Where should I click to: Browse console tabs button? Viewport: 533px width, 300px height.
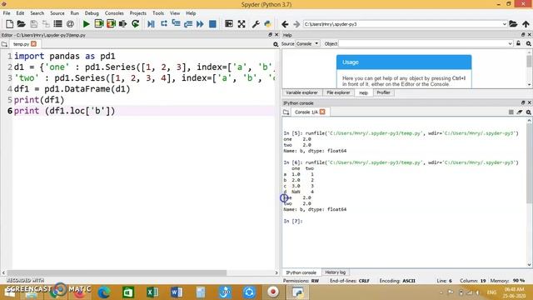click(x=286, y=112)
